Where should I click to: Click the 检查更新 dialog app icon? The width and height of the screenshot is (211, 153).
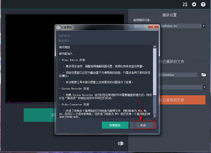[x=58, y=27]
